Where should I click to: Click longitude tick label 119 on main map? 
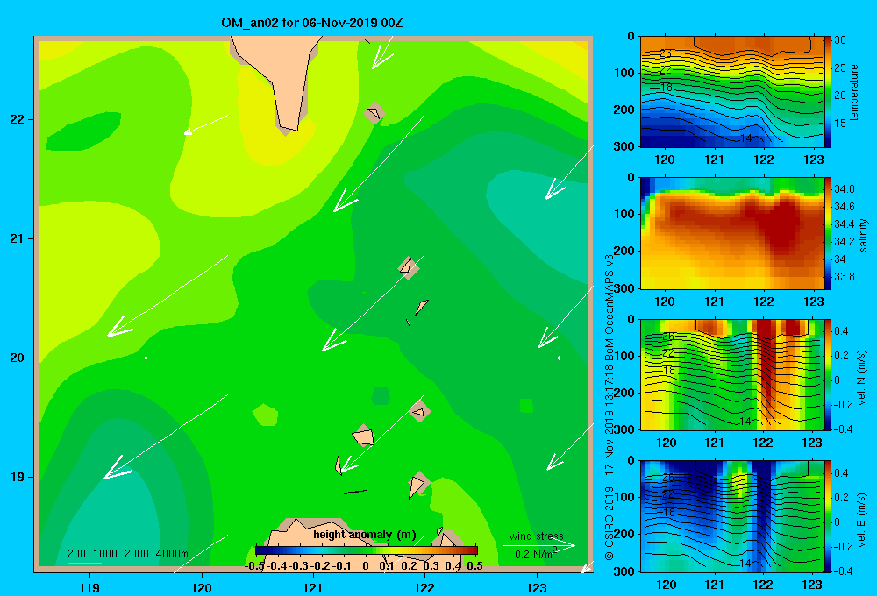(89, 587)
